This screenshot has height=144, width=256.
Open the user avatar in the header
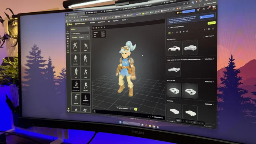(214, 8)
